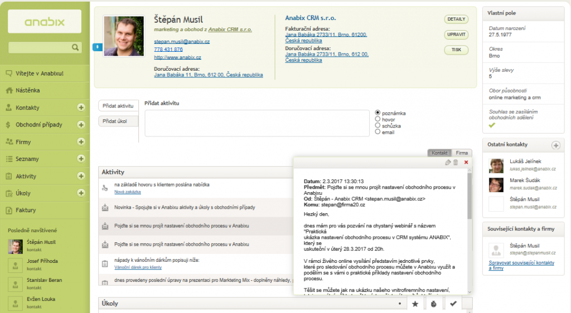Add a new task with plus next to Úkoly
Image resolution: width=571 pixels, height=313 pixels.
(81, 193)
